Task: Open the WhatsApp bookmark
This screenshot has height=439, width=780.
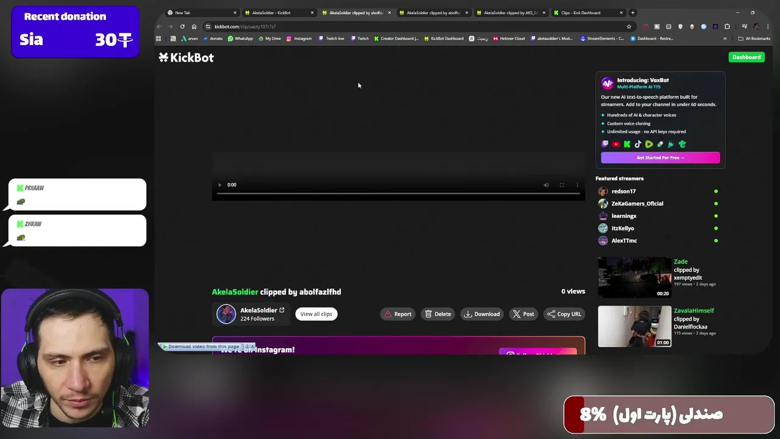Action: tap(240, 38)
